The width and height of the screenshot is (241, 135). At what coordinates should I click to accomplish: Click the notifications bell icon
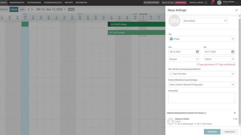[212, 3]
